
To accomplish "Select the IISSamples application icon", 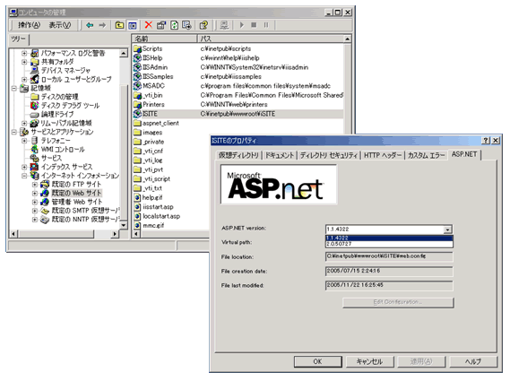I will (x=137, y=77).
